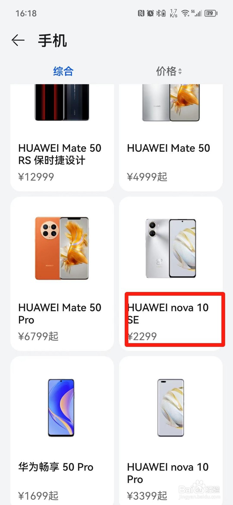Open the orange Mate 50 Pro image
The height and width of the screenshot is (505, 233).
click(62, 248)
